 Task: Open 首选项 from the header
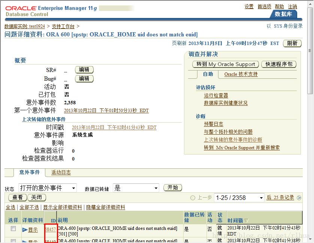tap(264, 6)
